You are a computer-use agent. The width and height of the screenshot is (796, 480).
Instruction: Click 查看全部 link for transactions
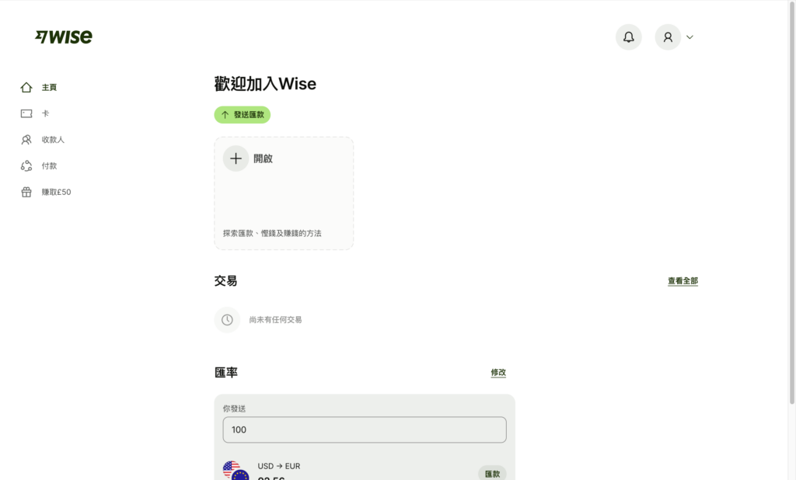click(x=683, y=280)
